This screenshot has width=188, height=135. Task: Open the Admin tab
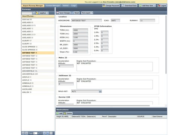(x=66, y=6)
